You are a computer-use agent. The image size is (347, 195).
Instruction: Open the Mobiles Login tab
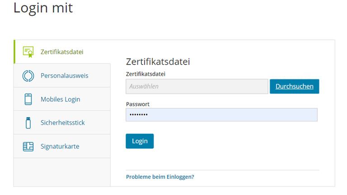pos(60,99)
